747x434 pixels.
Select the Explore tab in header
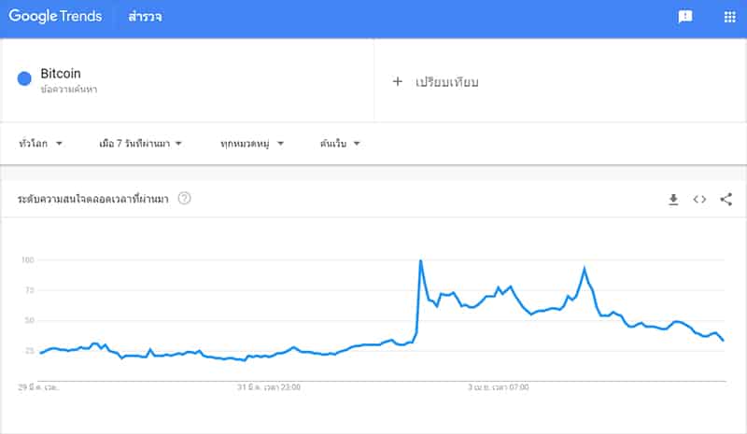[x=145, y=17]
